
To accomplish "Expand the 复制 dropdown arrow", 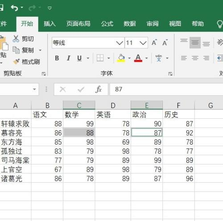I will 40,50.
